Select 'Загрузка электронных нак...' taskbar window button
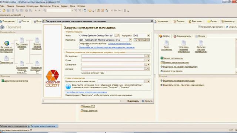This screenshot has width=237, height=133. [x=43, y=126]
